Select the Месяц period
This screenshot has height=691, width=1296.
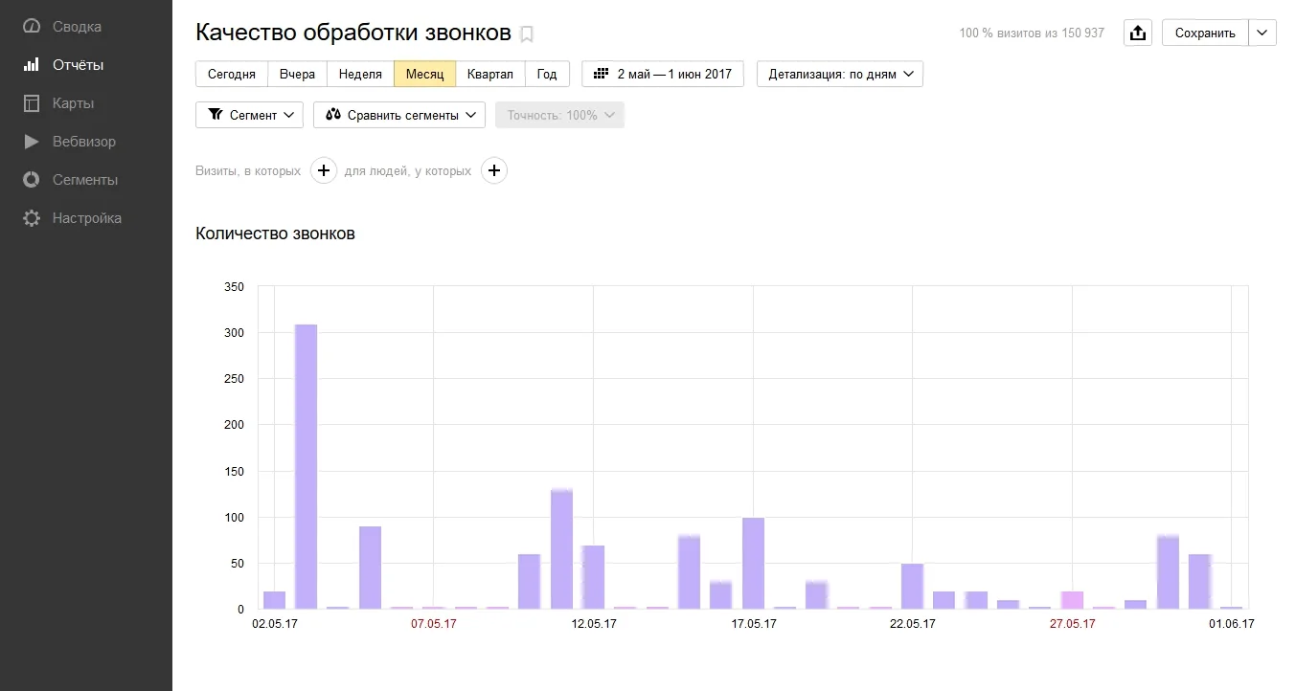[x=424, y=74]
